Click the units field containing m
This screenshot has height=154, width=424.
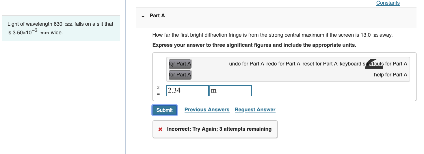coord(230,91)
